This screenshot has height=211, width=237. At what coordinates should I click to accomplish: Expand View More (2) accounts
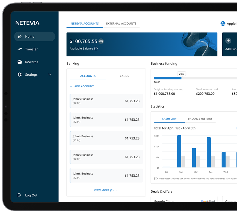pyautogui.click(x=106, y=190)
